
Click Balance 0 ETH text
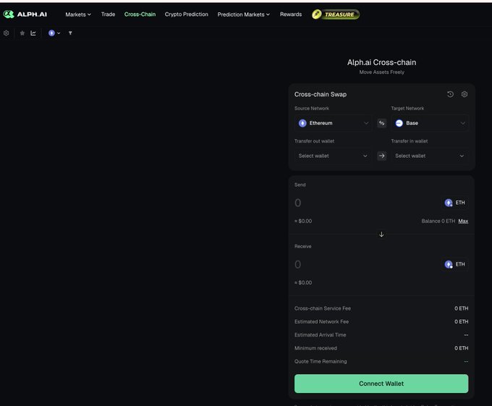click(x=438, y=221)
